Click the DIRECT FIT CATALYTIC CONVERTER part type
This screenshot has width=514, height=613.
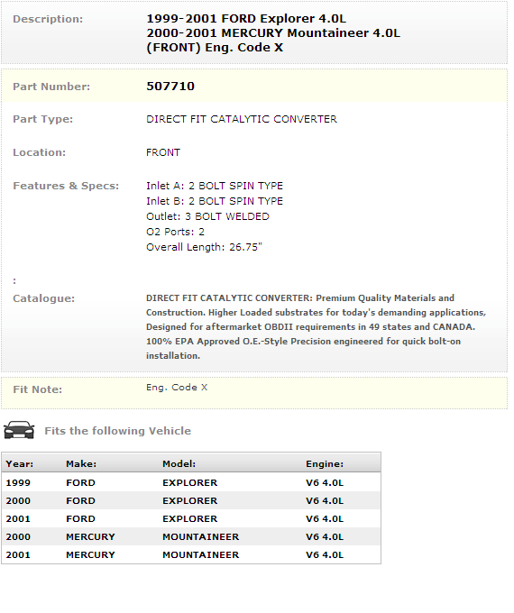pyautogui.click(x=242, y=119)
